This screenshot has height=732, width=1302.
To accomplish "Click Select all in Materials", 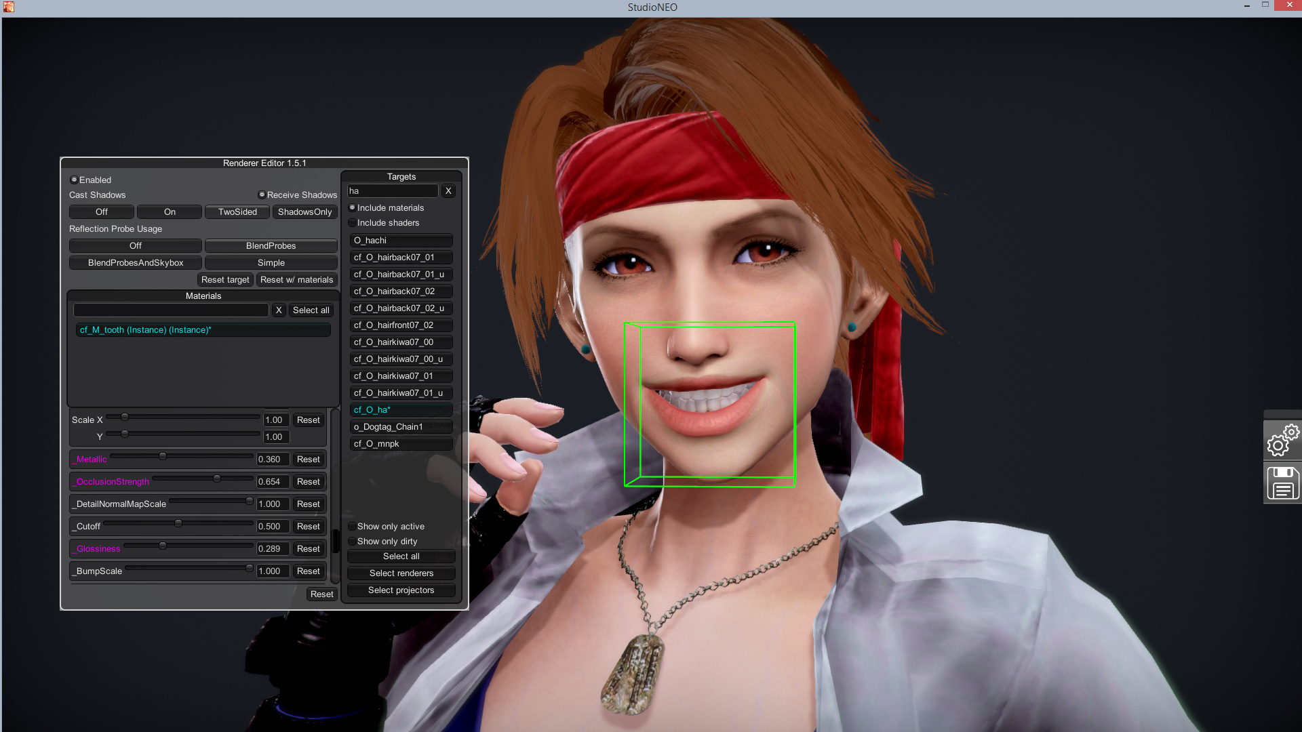I will pos(311,310).
